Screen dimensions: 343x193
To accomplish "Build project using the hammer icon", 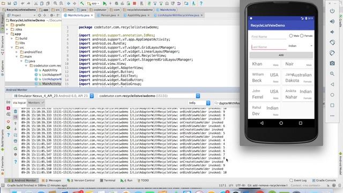I will tap(82, 3).
